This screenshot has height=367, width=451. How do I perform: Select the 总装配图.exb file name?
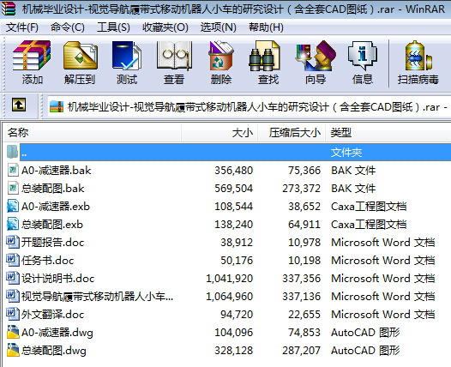[52, 225]
